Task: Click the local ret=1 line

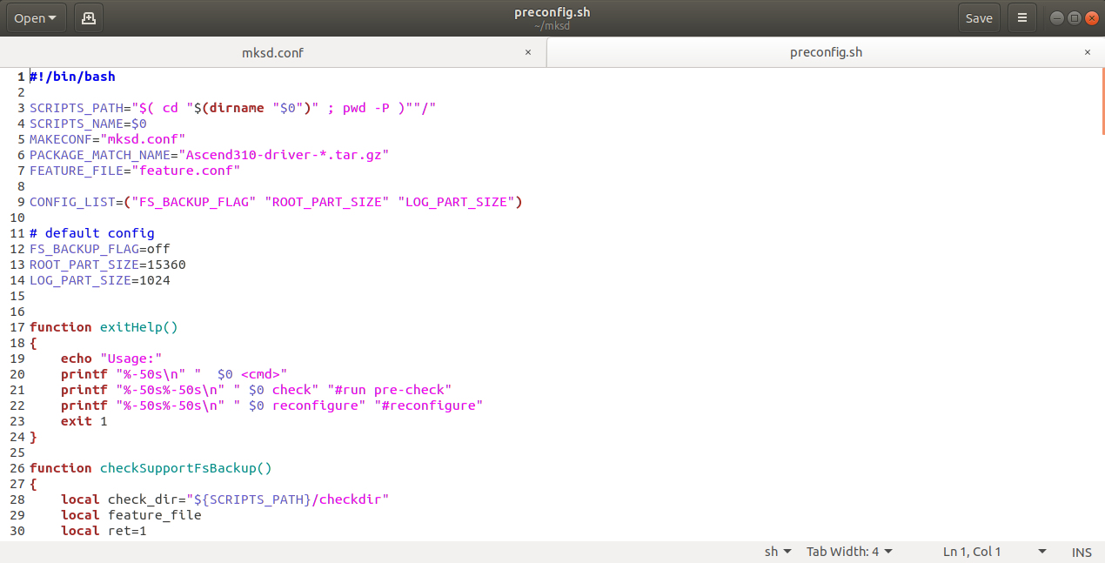Action: click(x=104, y=531)
